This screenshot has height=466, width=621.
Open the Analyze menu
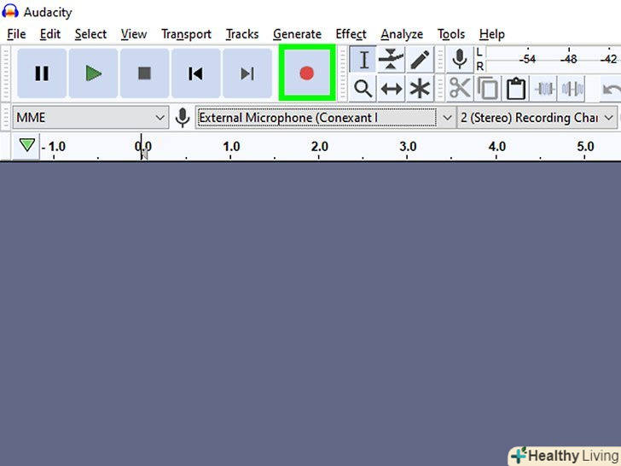pyautogui.click(x=402, y=34)
